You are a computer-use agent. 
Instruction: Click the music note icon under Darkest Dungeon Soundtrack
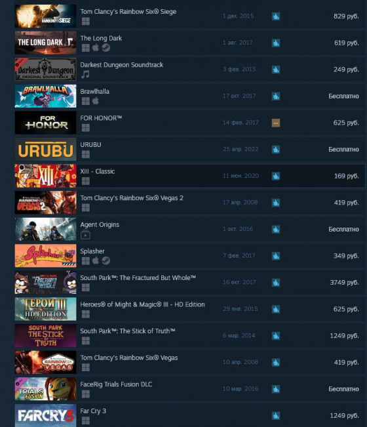[85, 74]
